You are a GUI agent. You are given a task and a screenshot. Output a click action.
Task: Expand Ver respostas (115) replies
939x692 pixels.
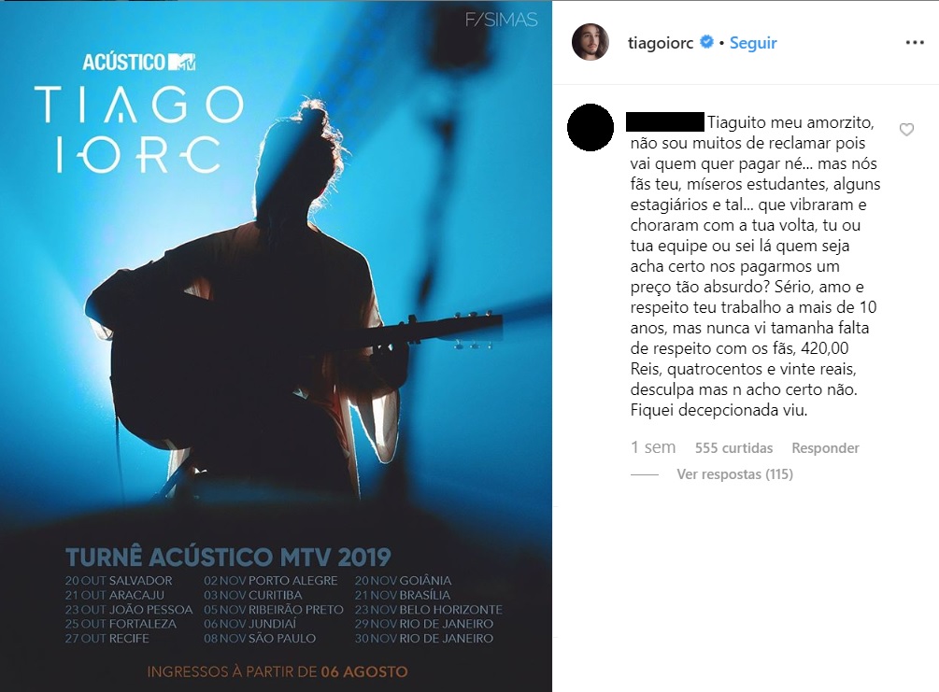click(734, 474)
